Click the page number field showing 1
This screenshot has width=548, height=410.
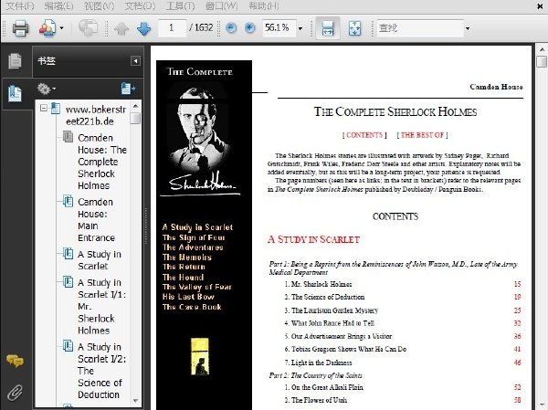click(172, 28)
